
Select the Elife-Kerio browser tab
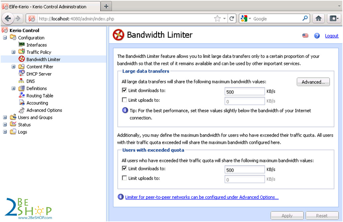[x=50, y=7]
